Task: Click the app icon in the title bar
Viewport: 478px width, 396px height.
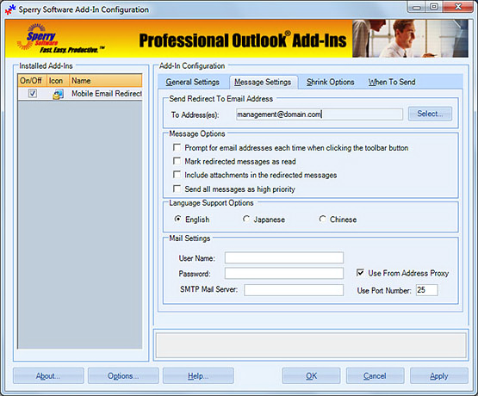Action: tap(10, 9)
